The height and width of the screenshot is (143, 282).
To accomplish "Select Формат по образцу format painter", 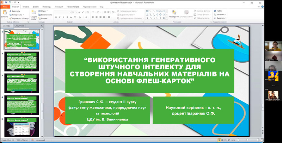I will click(18, 18).
